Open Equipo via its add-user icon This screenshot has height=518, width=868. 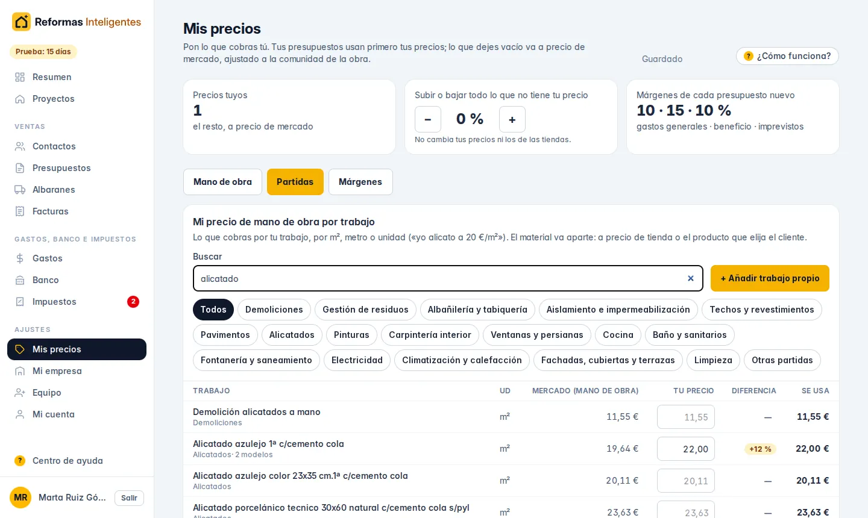20,393
